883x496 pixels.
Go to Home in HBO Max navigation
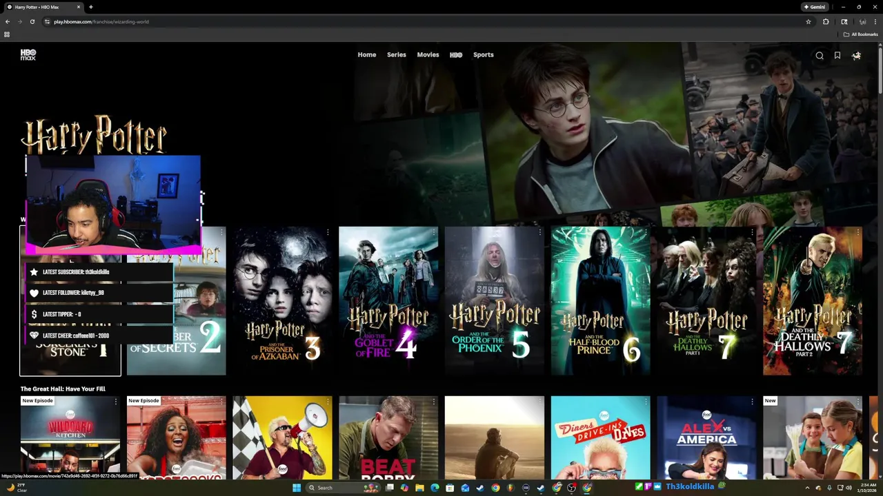(367, 55)
